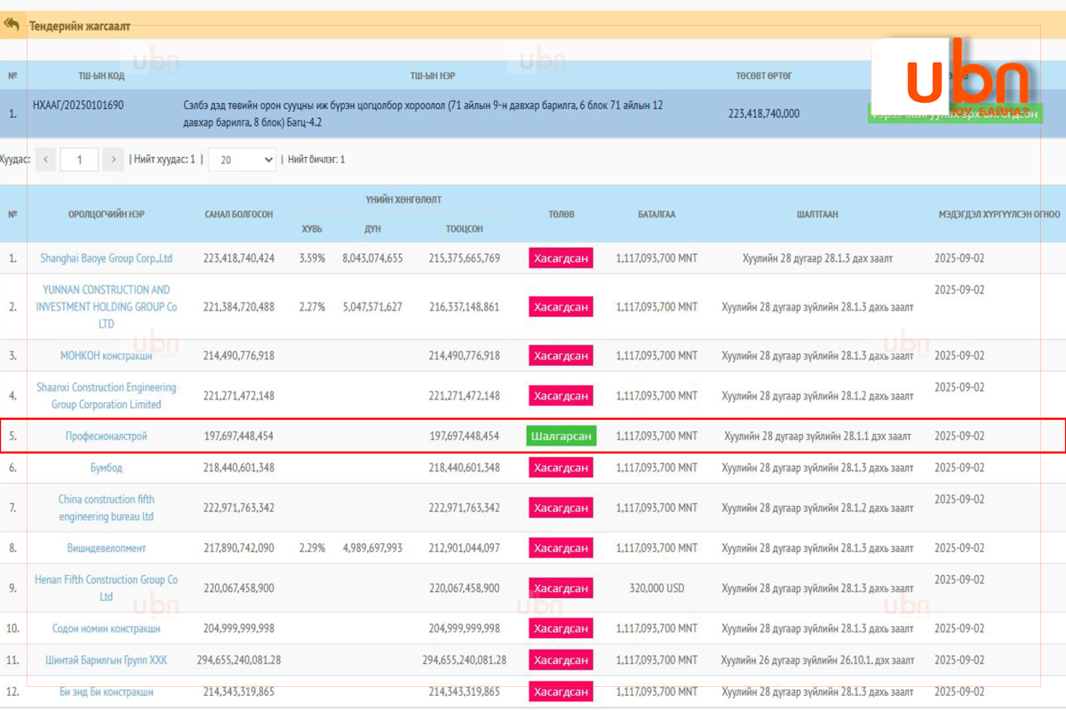Go to the next page arrow
The image size is (1066, 710).
(113, 160)
